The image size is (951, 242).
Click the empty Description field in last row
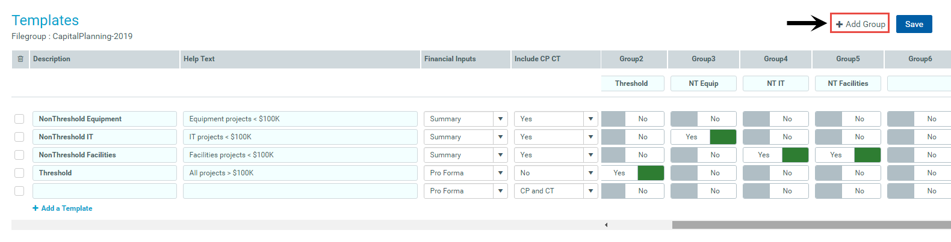pos(105,191)
